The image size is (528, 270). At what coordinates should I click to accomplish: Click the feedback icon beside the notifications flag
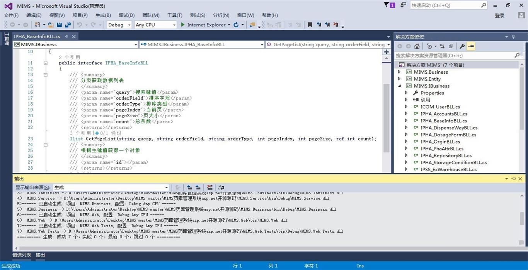pos(403,5)
